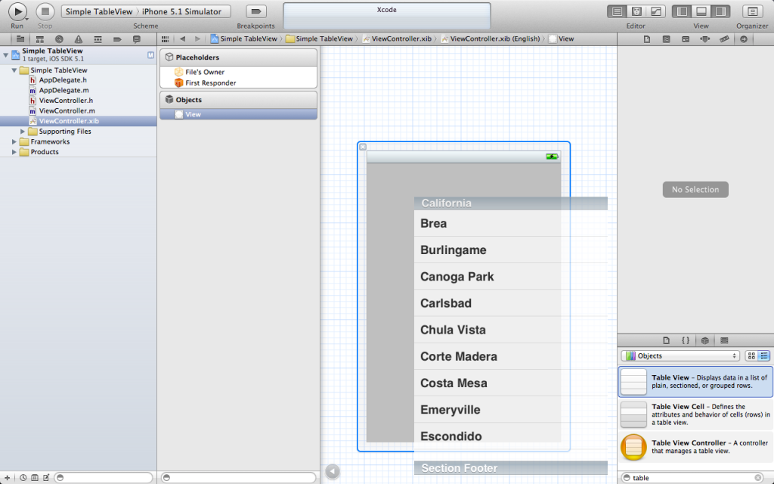Hide the Navigator pane
774x484 pixels.
[x=682, y=11]
